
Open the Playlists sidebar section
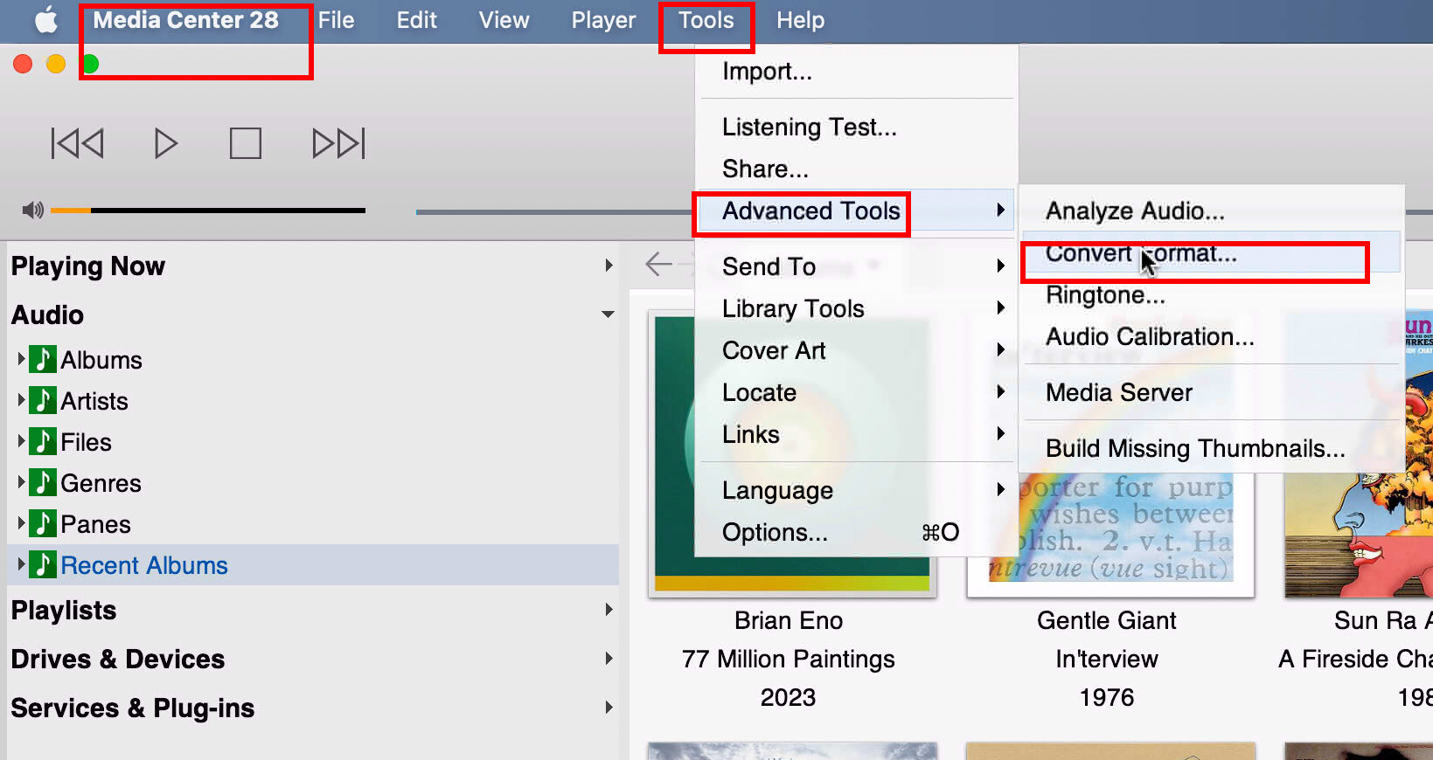point(64,610)
